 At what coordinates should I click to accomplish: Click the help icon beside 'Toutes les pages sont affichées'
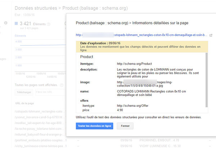tap(62, 85)
